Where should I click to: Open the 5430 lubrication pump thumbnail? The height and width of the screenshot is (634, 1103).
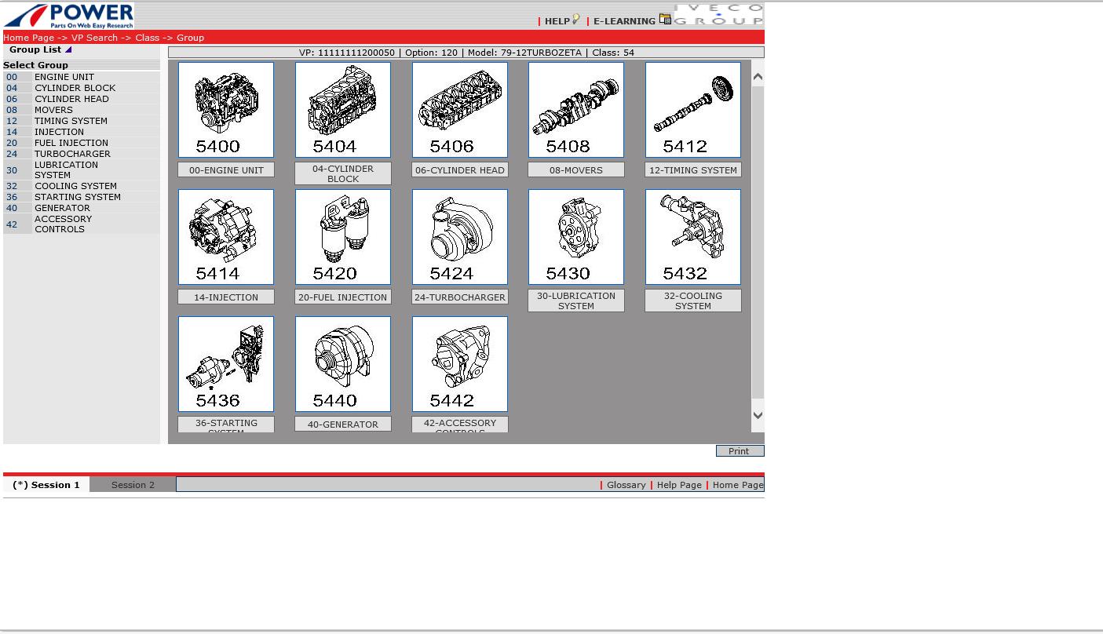576,237
